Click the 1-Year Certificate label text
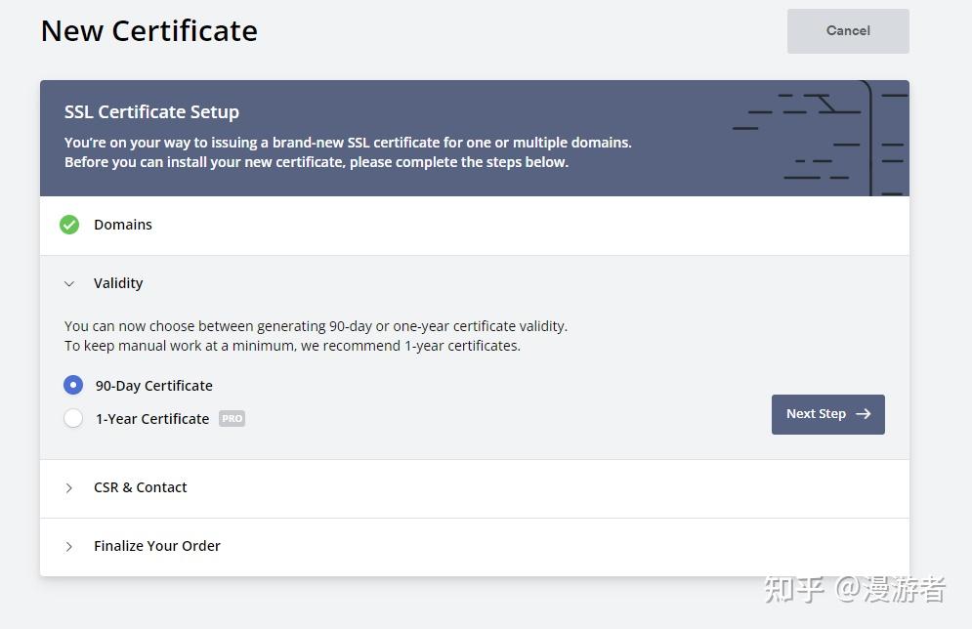This screenshot has width=972, height=629. click(x=151, y=419)
